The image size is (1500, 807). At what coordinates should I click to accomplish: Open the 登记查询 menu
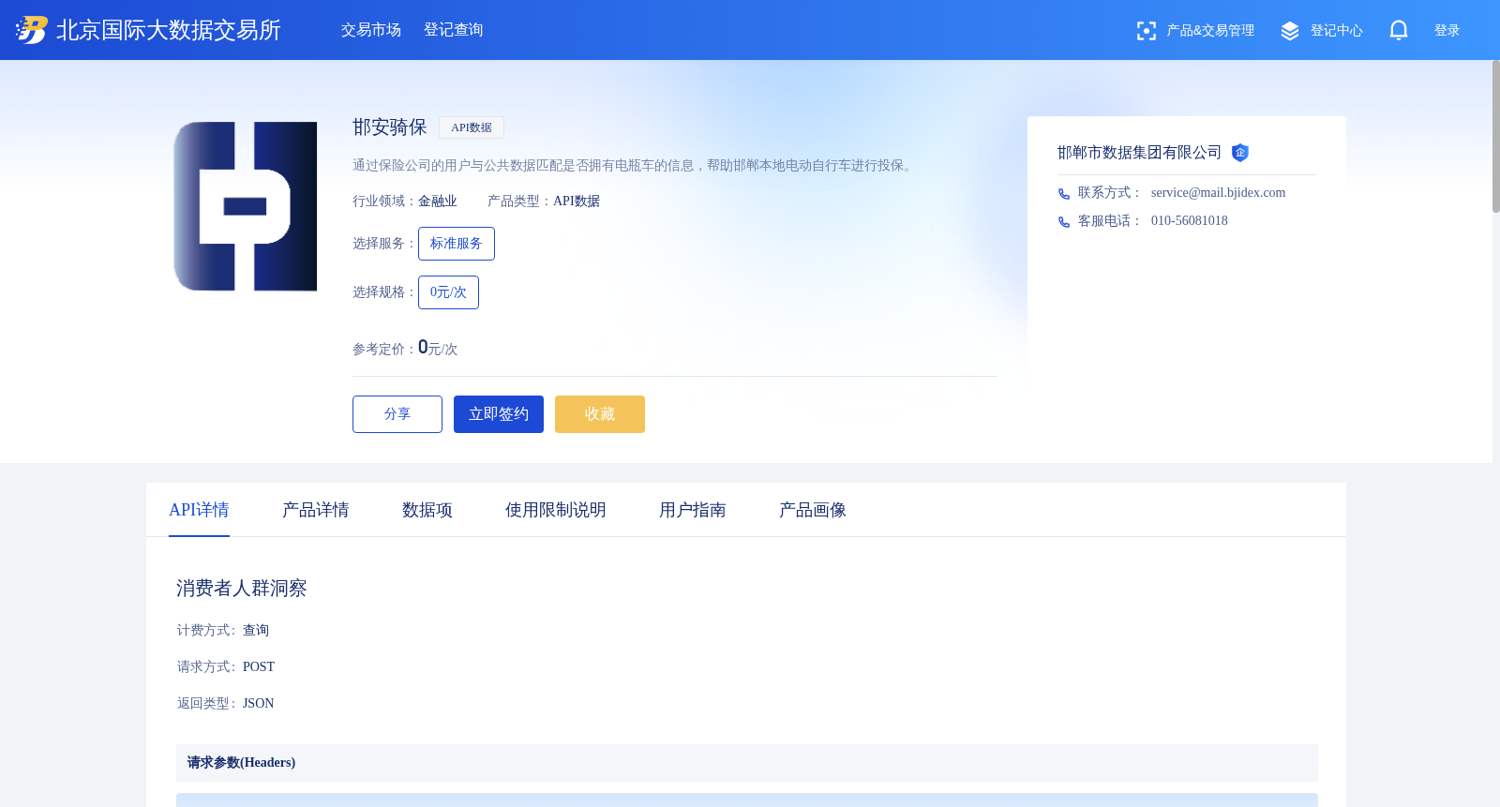[454, 30]
